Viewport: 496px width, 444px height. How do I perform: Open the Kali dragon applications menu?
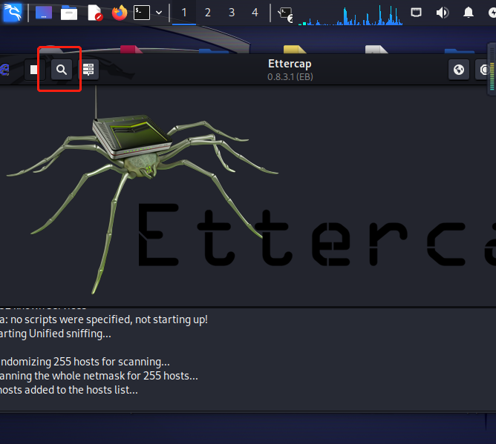coord(12,13)
